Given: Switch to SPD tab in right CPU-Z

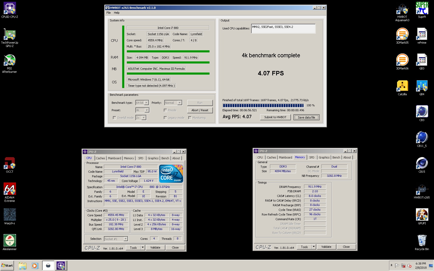Looking at the screenshot, I should (x=312, y=157).
